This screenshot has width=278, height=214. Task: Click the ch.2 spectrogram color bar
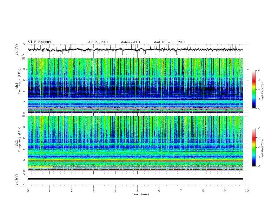click(x=254, y=147)
